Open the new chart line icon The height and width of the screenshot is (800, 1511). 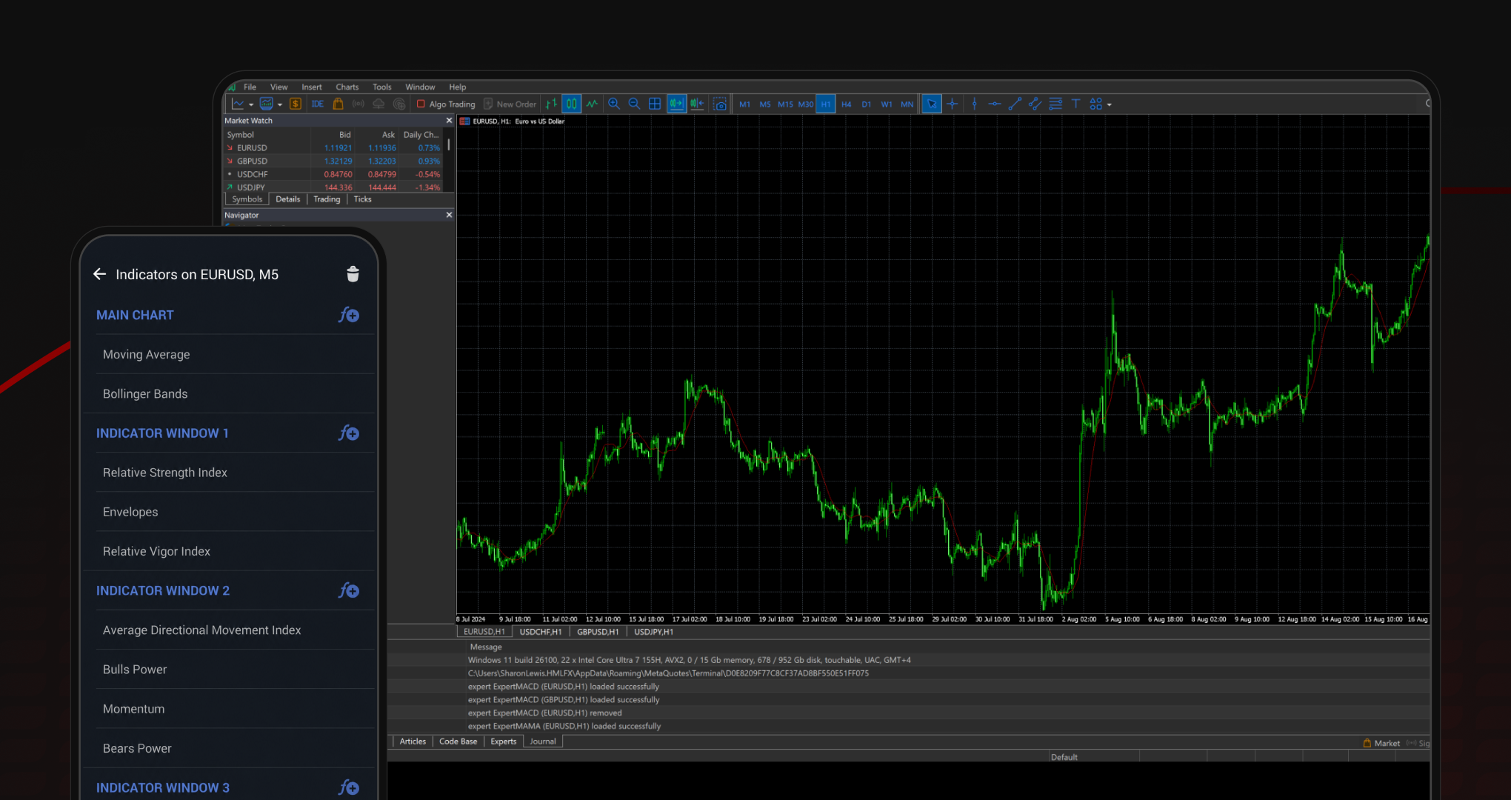click(238, 104)
